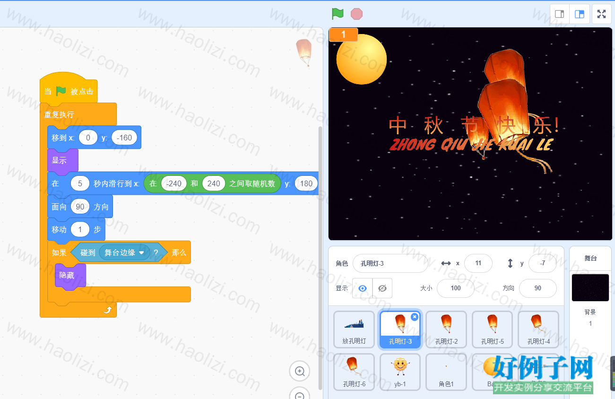The image size is (615, 399).
Task: Select the 角色1 sprite
Action: [446, 372]
